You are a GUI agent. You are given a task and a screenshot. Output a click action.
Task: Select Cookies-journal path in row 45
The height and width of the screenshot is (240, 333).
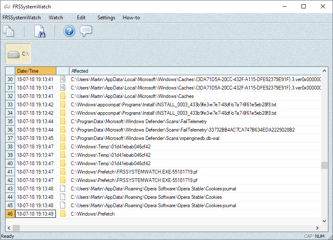click(153, 206)
